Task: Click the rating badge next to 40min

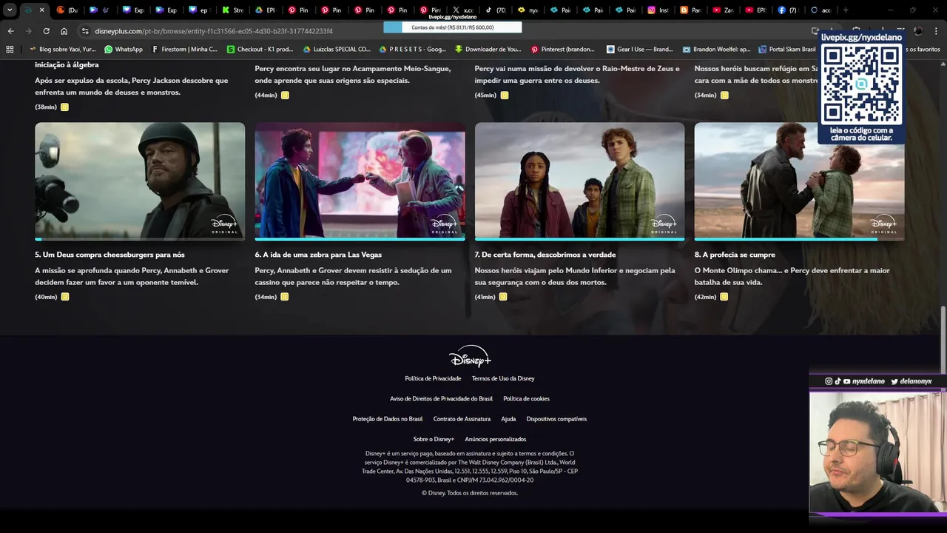Action: (65, 297)
